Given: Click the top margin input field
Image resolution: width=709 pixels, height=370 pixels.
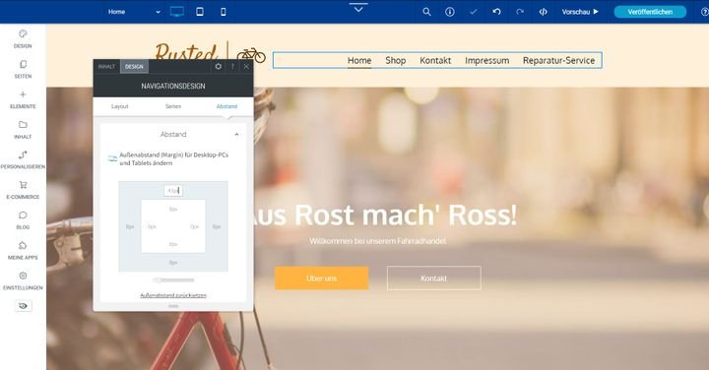Looking at the screenshot, I should 173,191.
